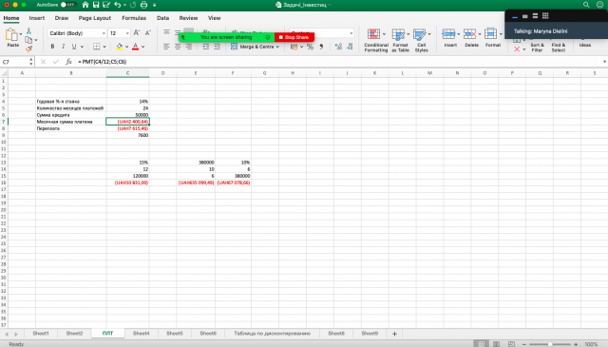The height and width of the screenshot is (347, 608).
Task: Click the Stop Share button
Action: click(294, 37)
